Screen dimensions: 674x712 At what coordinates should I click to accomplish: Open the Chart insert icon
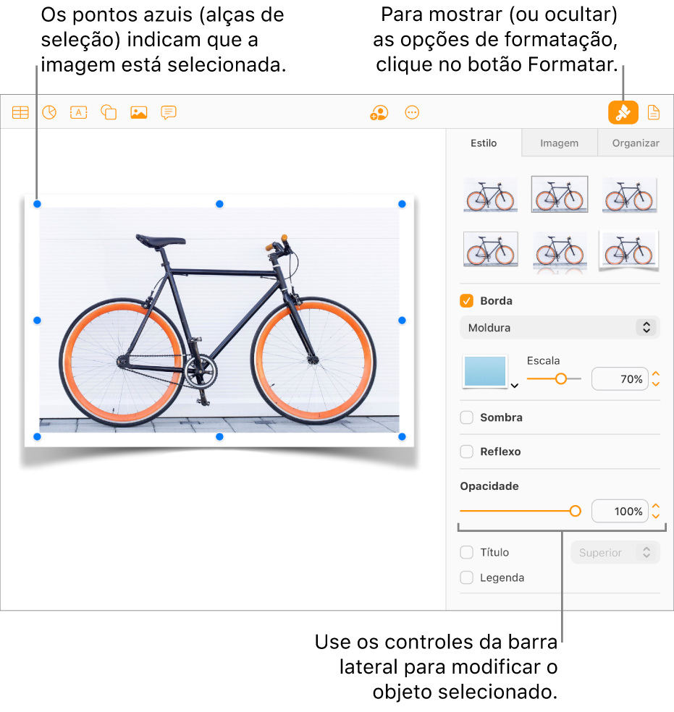pyautogui.click(x=49, y=112)
